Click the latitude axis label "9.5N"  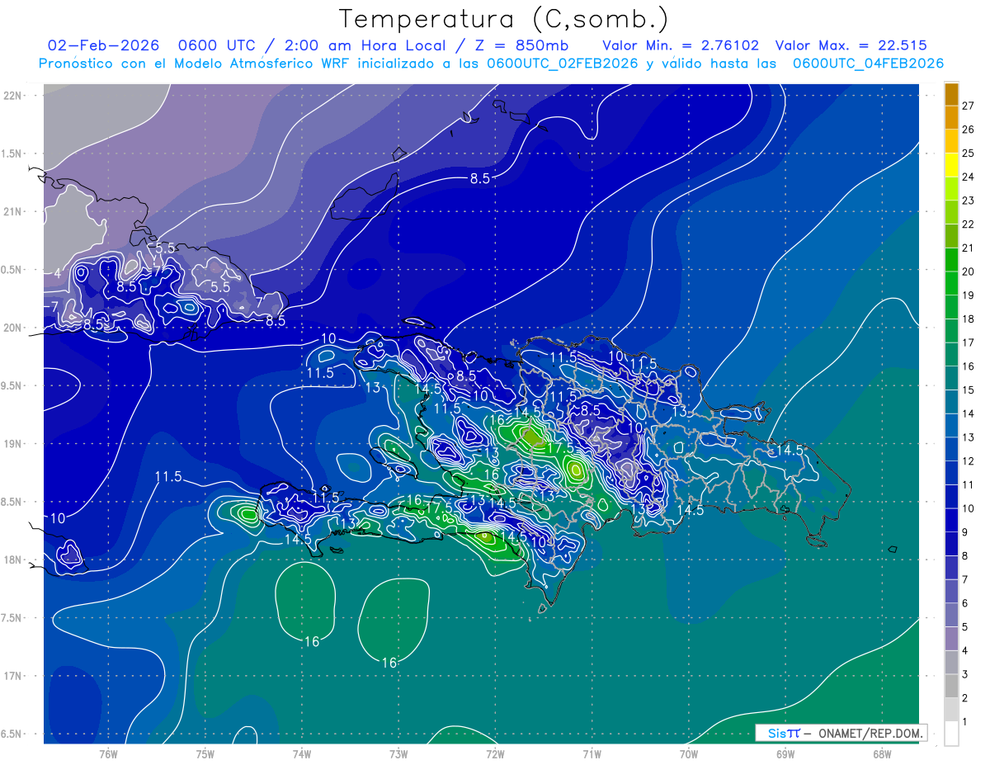pyautogui.click(x=12, y=385)
